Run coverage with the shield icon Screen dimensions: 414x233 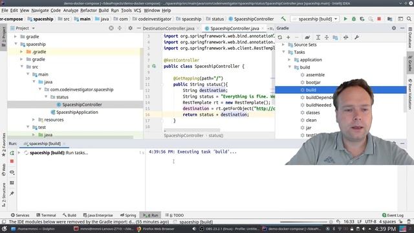click(x=362, y=19)
